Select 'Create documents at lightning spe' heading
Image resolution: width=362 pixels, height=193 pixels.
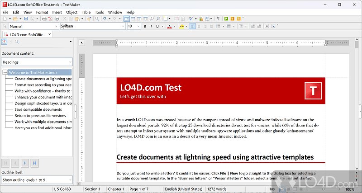(43, 79)
